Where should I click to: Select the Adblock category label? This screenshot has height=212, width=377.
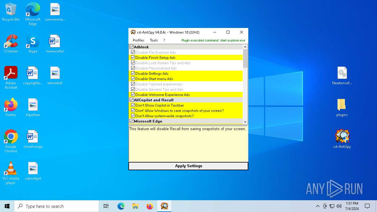(x=141, y=47)
